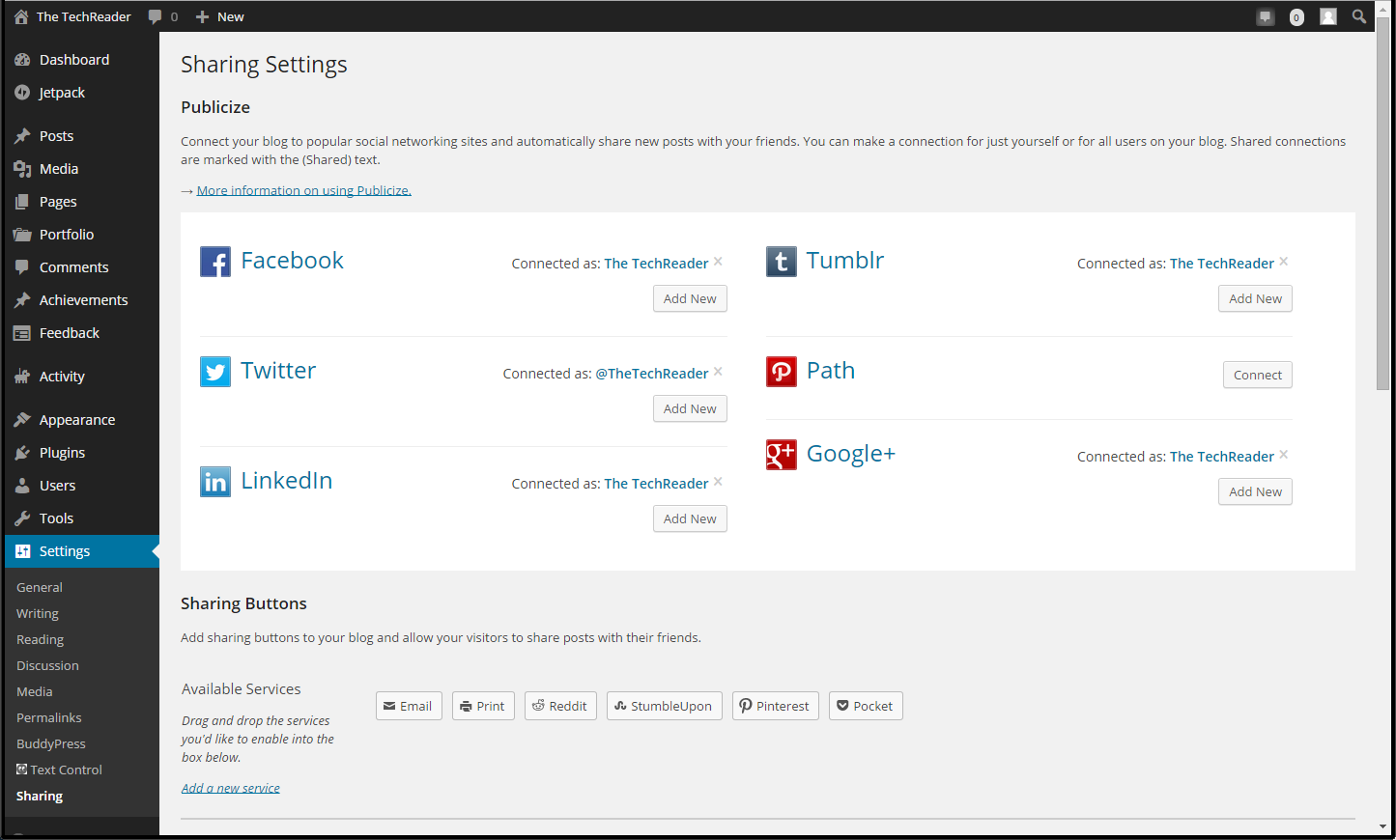The image size is (1396, 840).
Task: Click the search magnifier in admin bar
Action: (1359, 16)
